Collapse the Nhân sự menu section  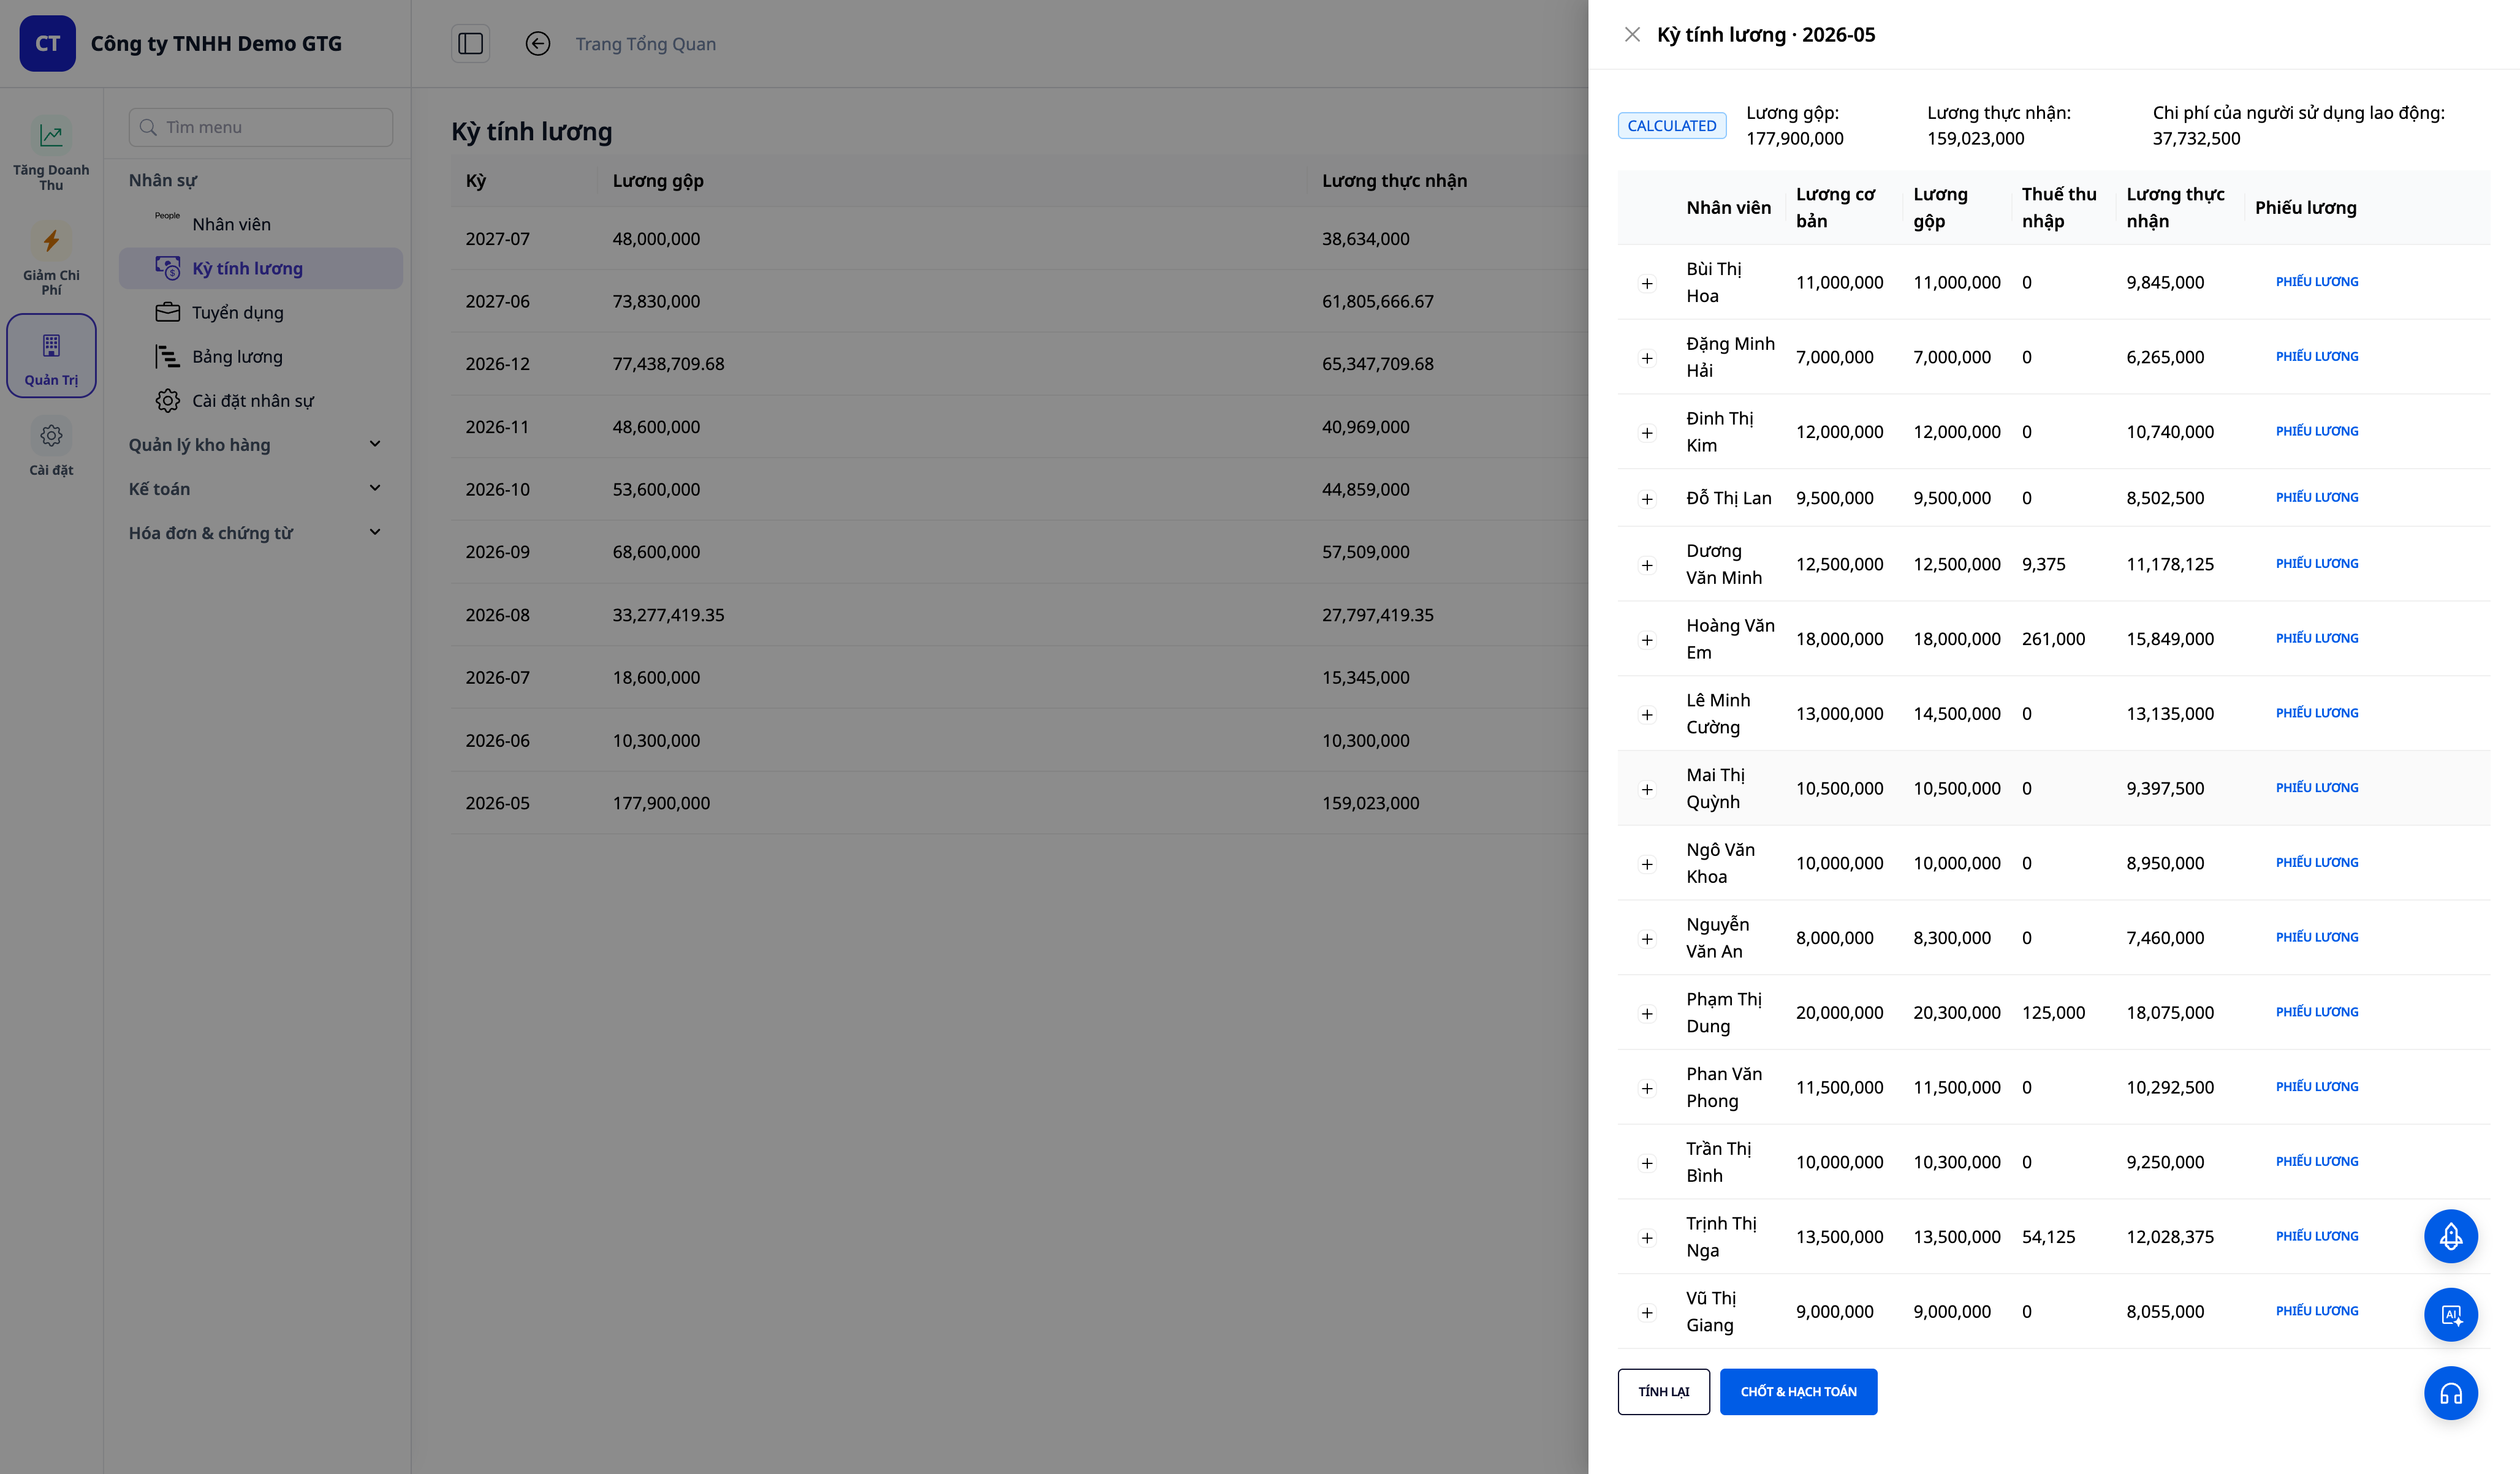pyautogui.click(x=162, y=180)
